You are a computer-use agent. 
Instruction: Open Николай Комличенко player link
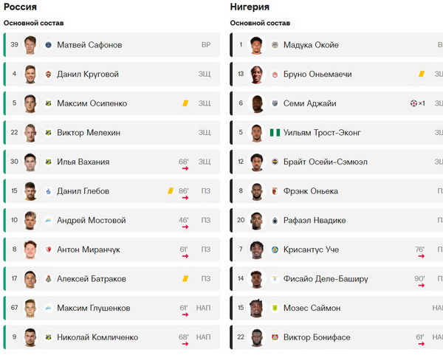97,337
